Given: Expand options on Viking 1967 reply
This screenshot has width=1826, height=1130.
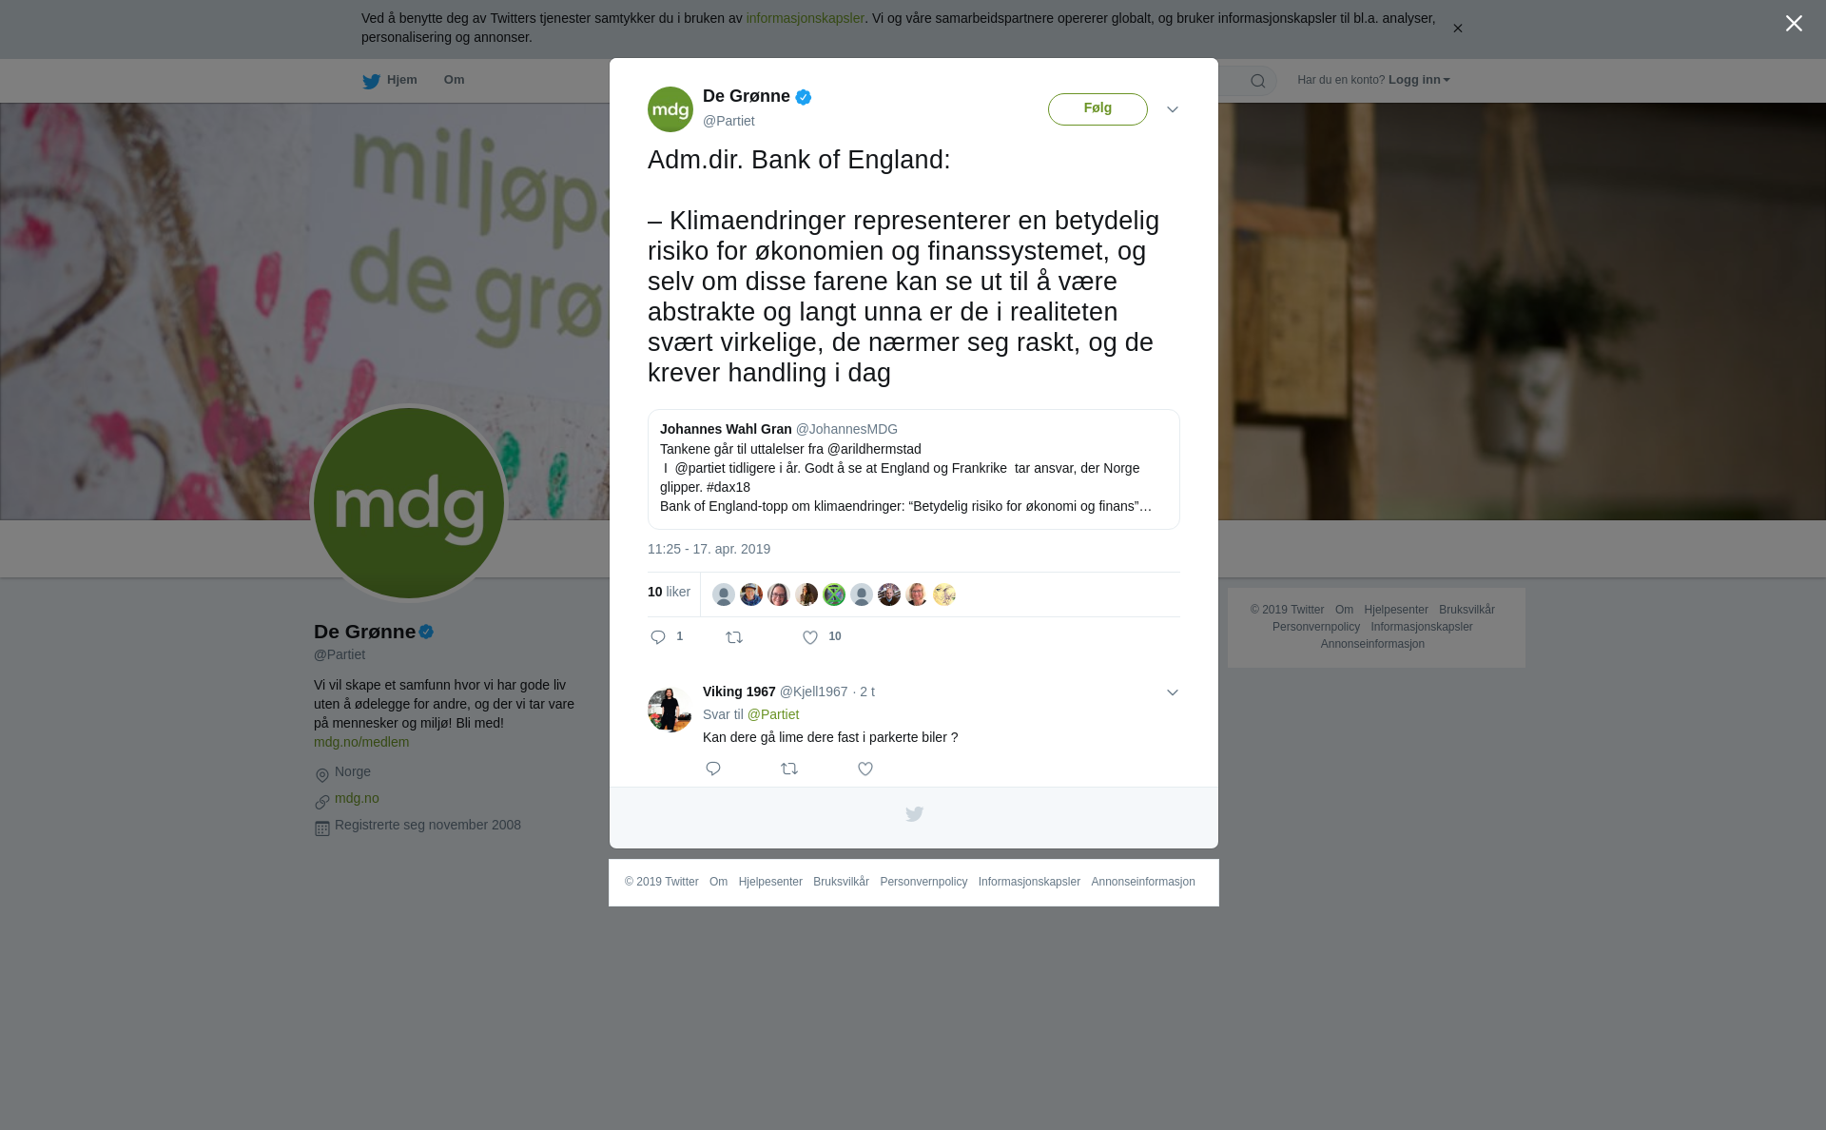Looking at the screenshot, I should click(x=1173, y=692).
